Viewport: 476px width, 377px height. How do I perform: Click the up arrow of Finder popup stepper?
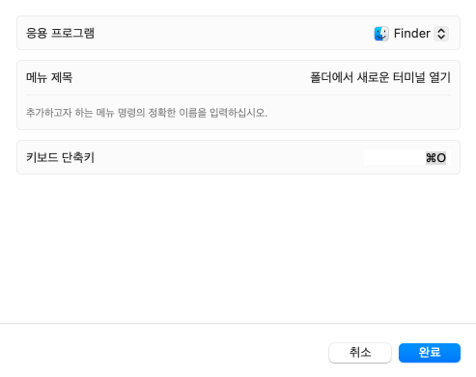coord(441,30)
